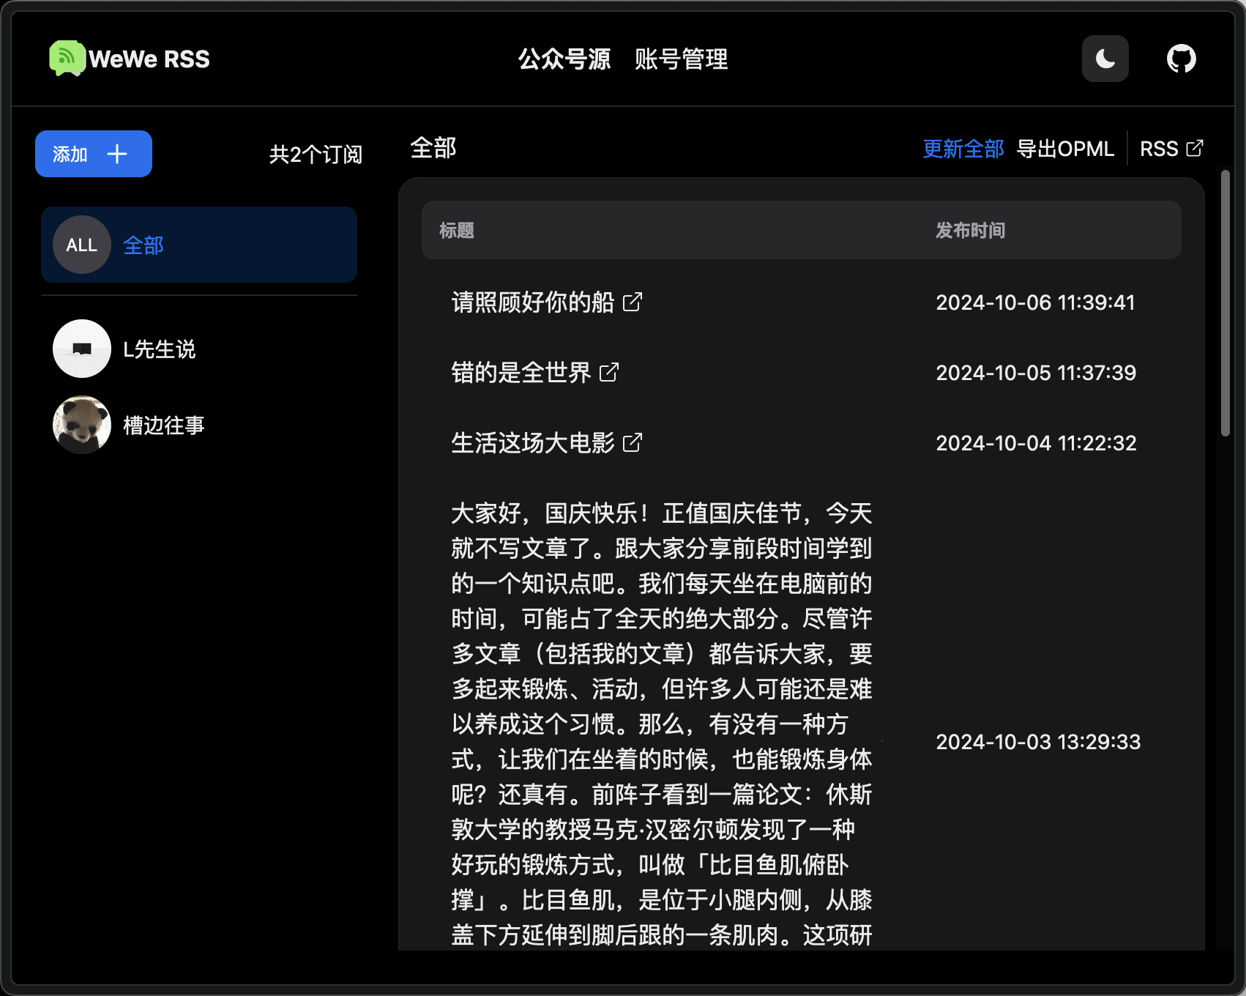This screenshot has height=996, width=1246.
Task: Open the 公众号源 tab
Action: pos(564,59)
